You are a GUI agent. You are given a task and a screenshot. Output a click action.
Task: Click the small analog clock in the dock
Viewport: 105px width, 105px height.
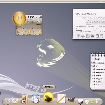coord(87,102)
